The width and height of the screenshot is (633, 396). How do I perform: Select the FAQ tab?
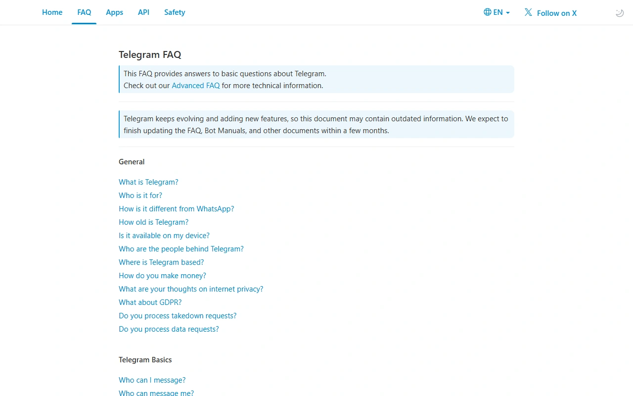tap(84, 12)
